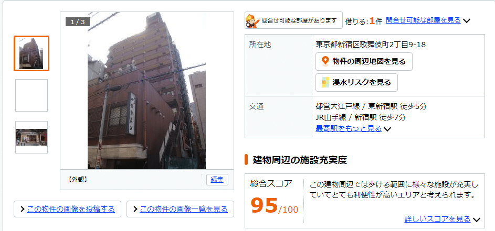Open 問合せ可能な部屋を見る link

coord(423,20)
